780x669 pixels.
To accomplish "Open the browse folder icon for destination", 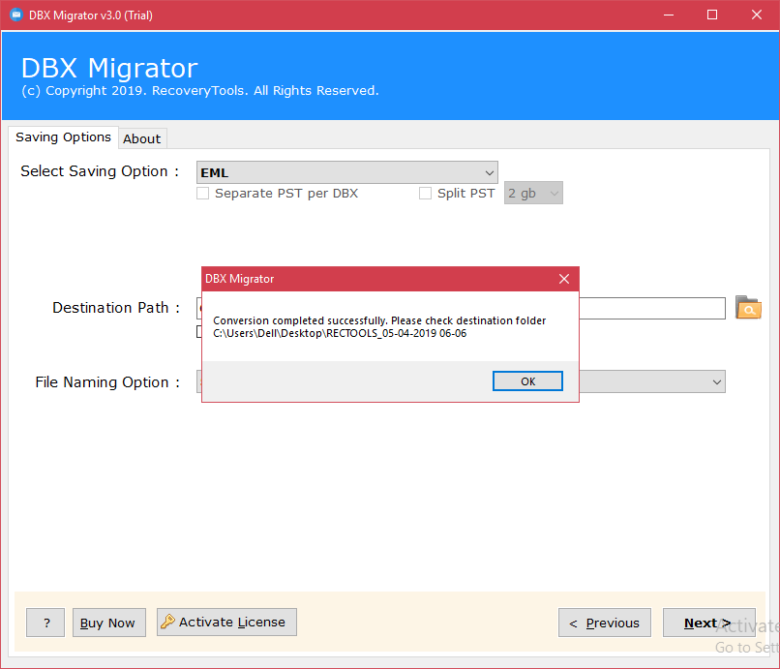I will click(748, 308).
